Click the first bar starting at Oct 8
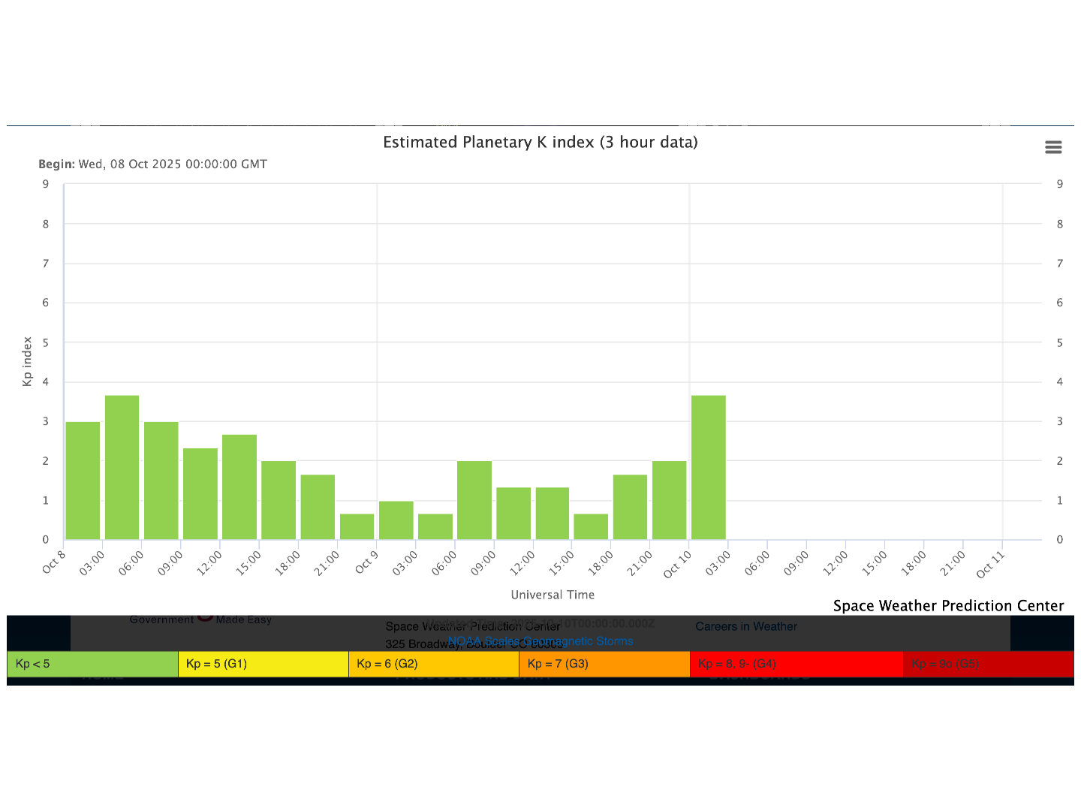Image resolution: width=1081 pixels, height=811 pixels. pyautogui.click(x=83, y=481)
